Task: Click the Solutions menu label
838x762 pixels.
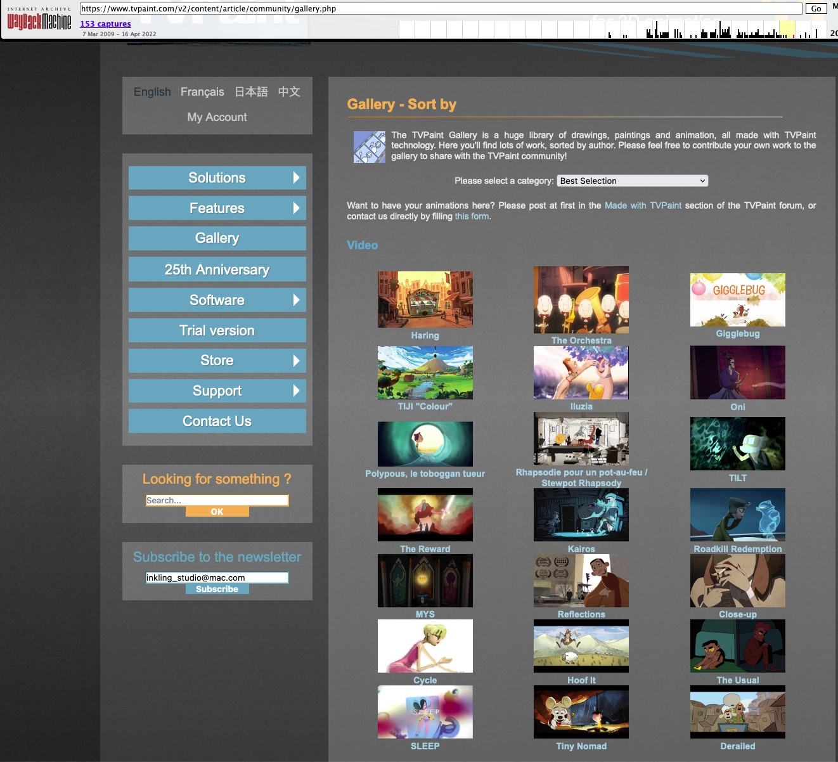Action: click(217, 178)
